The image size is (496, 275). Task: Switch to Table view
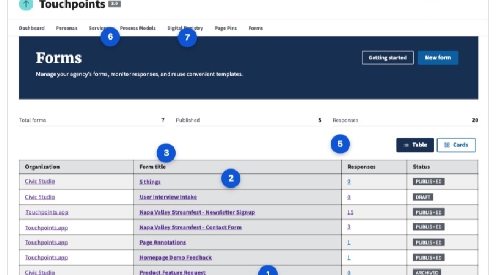[415, 145]
